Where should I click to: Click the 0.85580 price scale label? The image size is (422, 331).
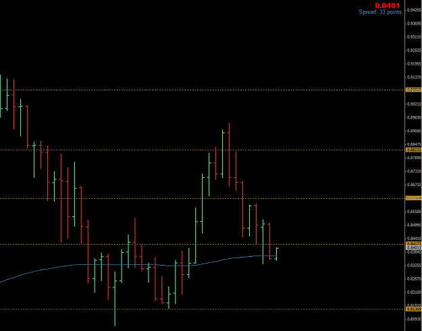[414, 212]
